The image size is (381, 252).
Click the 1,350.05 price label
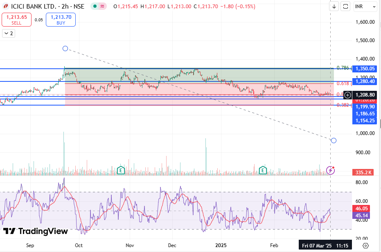pyautogui.click(x=365, y=69)
